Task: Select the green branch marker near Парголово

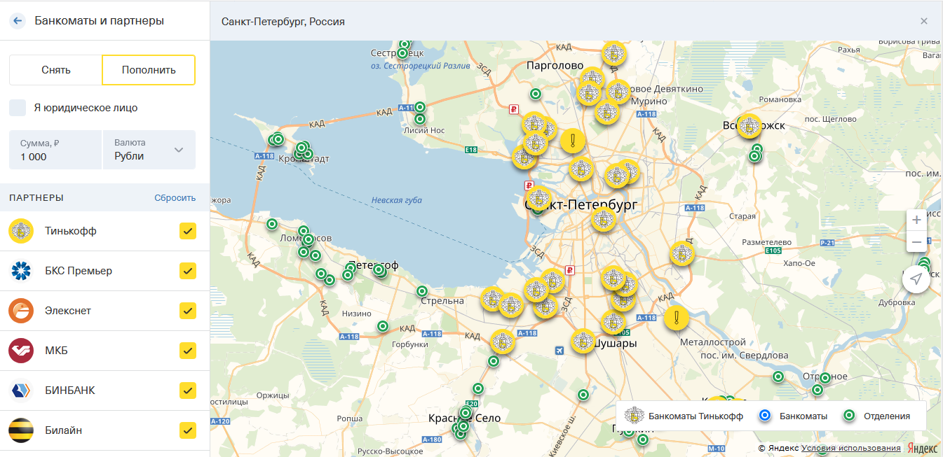Action: pyautogui.click(x=536, y=94)
